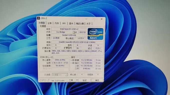Switch to the 主板 tab

(49, 23)
